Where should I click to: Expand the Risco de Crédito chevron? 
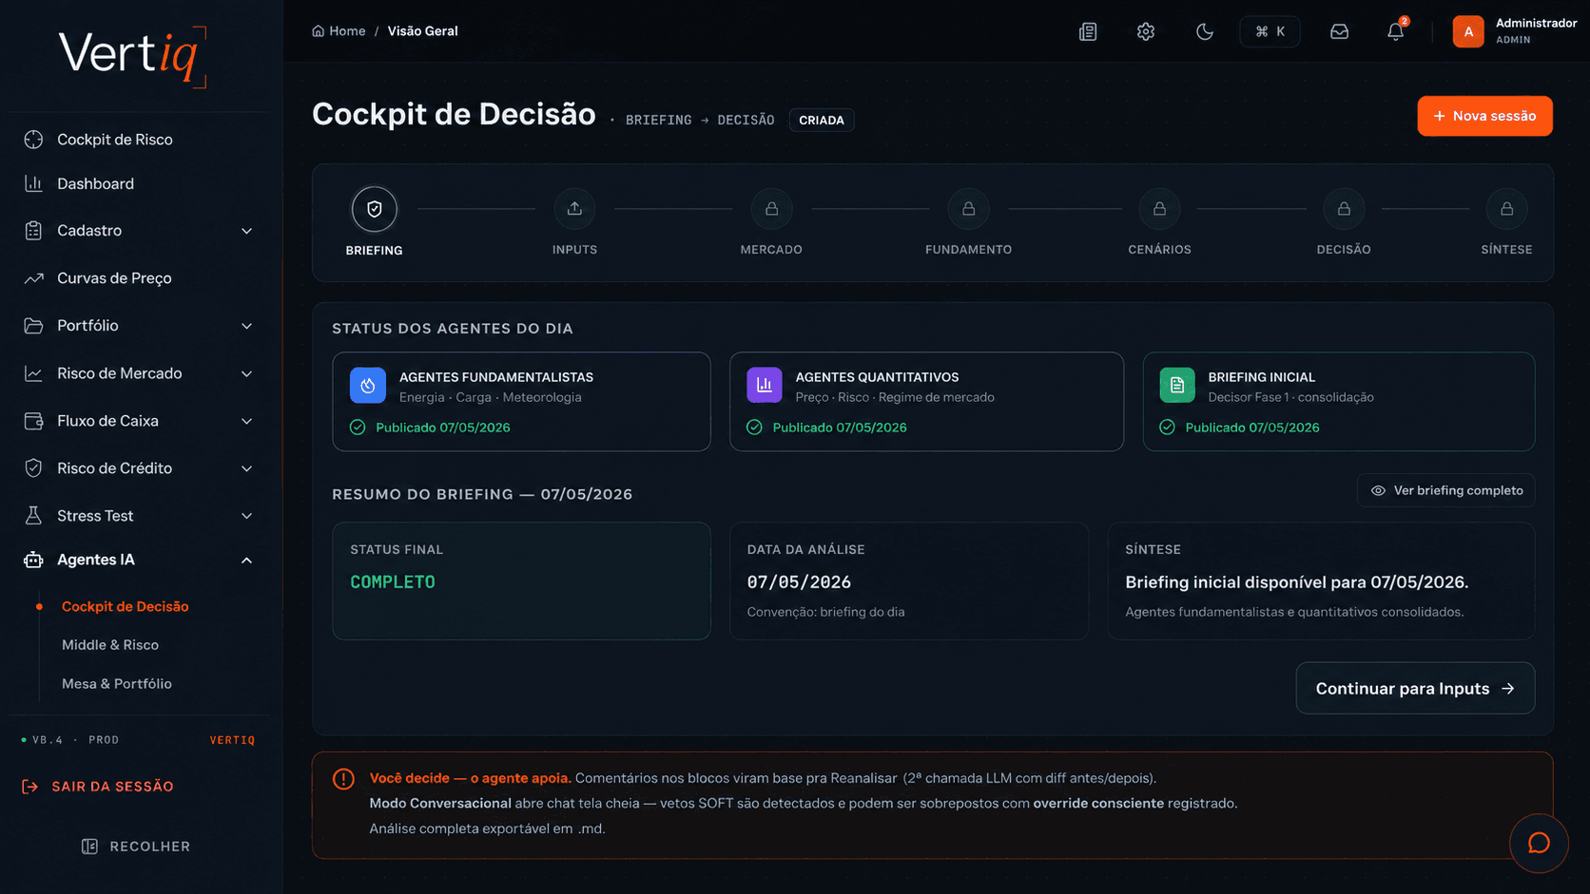(246, 468)
